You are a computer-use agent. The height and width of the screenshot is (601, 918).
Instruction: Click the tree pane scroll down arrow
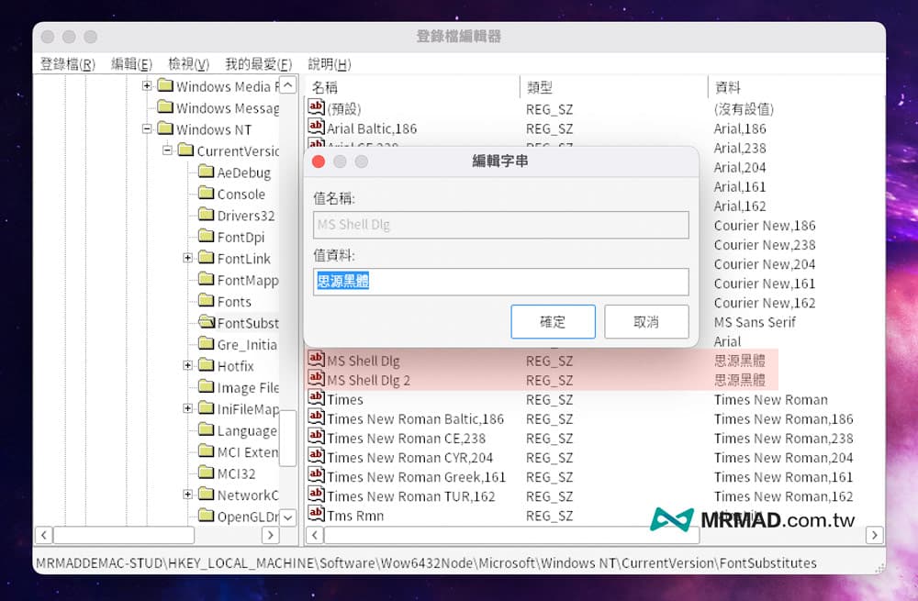288,518
